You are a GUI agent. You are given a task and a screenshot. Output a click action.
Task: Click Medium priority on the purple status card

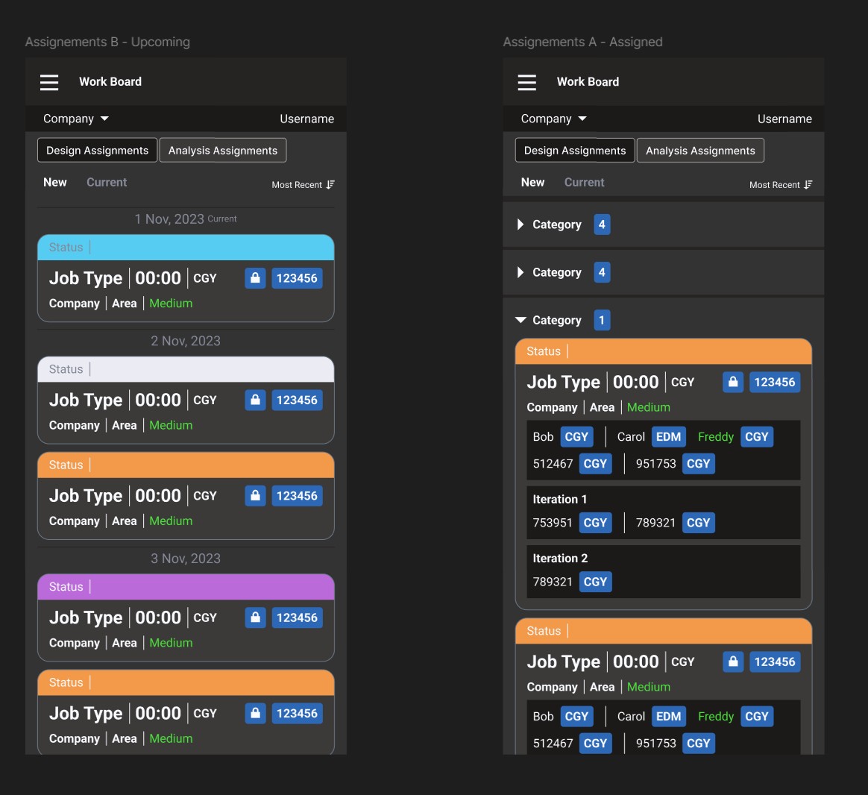(x=171, y=643)
